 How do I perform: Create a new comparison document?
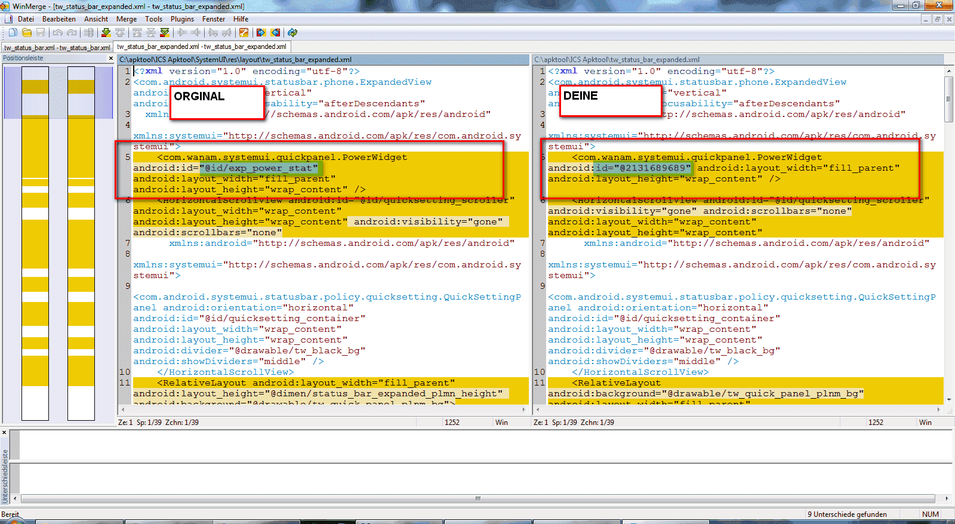[13, 32]
